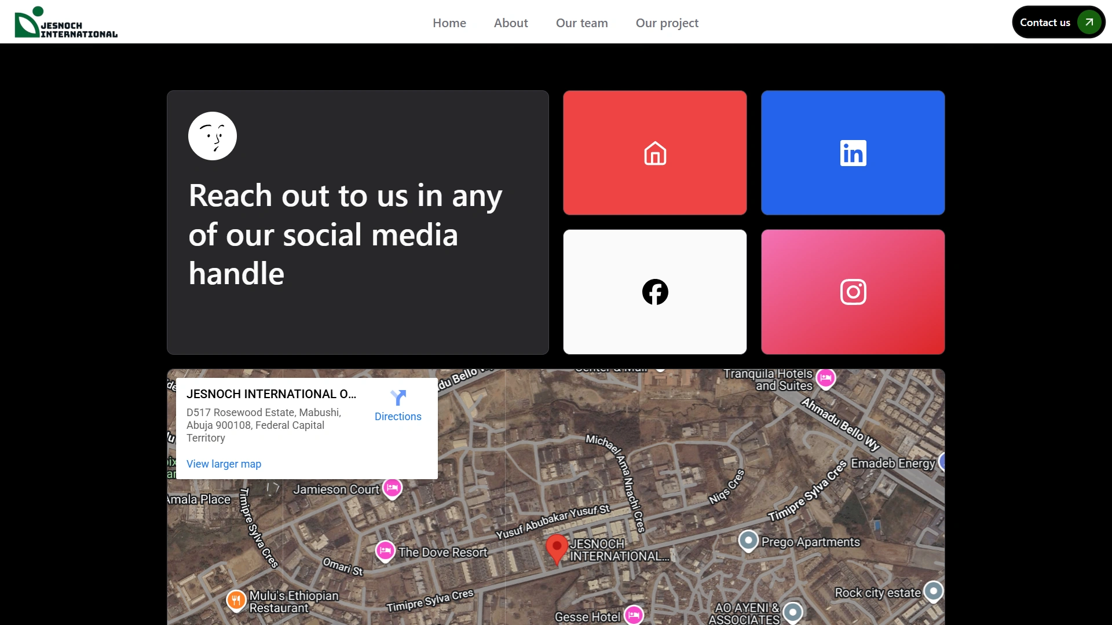Click the Prego Apartments map marker
Screen dimensions: 1112x625
point(748,541)
